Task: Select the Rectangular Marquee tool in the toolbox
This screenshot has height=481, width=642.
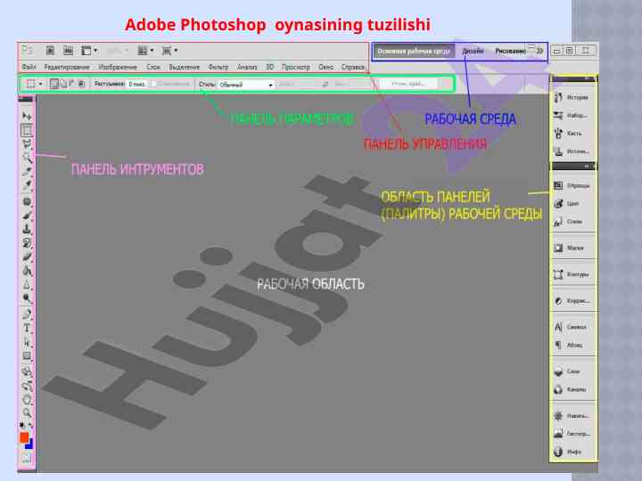Action: pyautogui.click(x=27, y=129)
